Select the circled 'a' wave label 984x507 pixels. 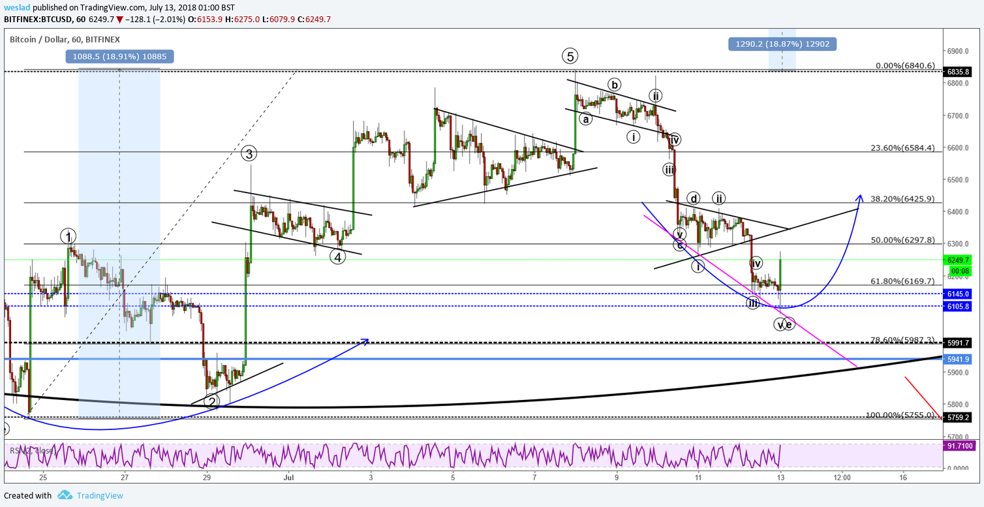click(586, 119)
